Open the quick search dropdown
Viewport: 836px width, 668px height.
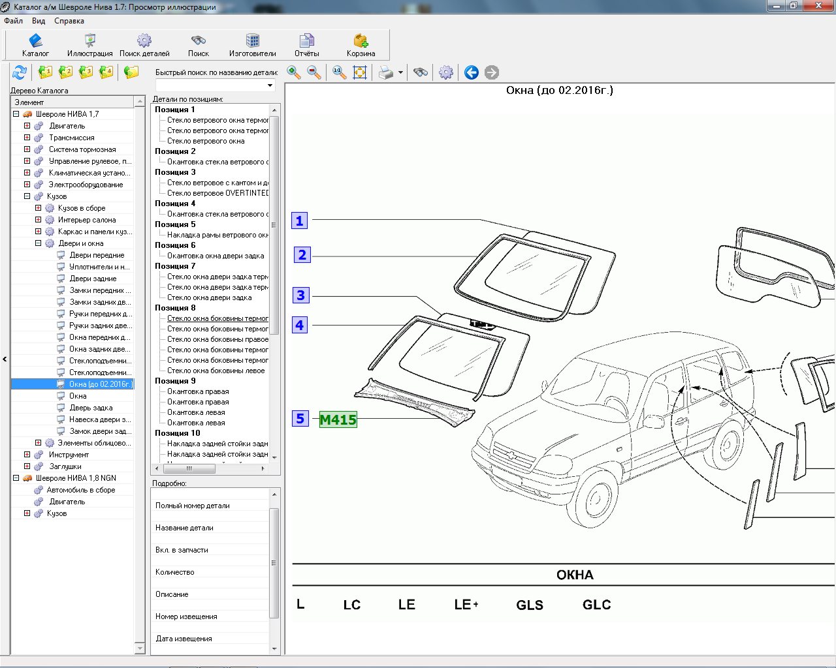[x=270, y=85]
